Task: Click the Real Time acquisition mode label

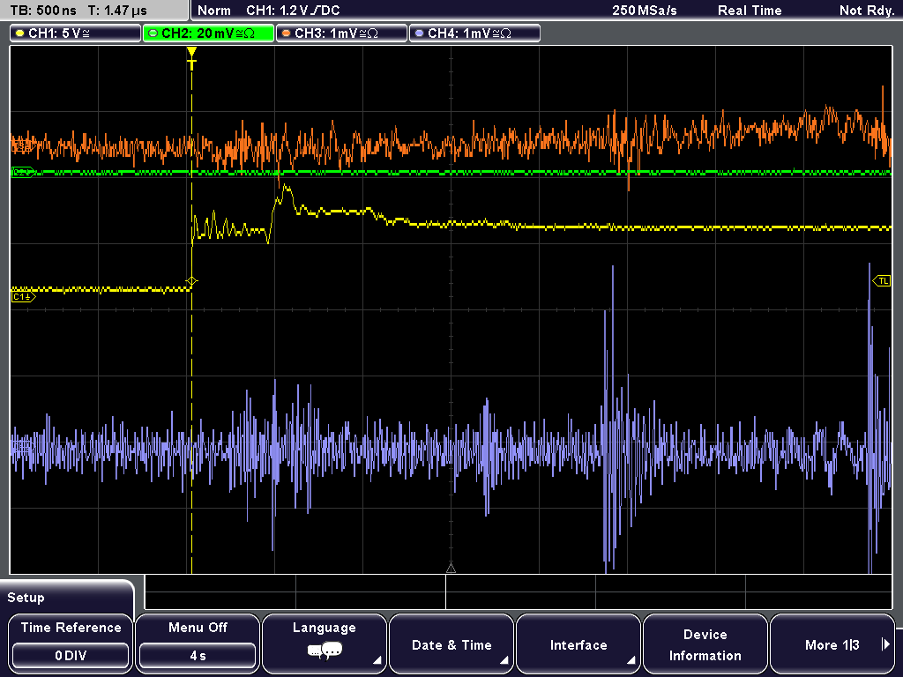Action: (x=750, y=11)
